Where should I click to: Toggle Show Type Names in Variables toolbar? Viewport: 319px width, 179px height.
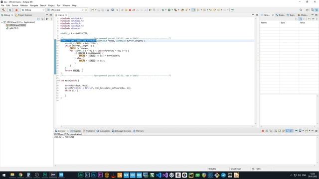[296, 19]
